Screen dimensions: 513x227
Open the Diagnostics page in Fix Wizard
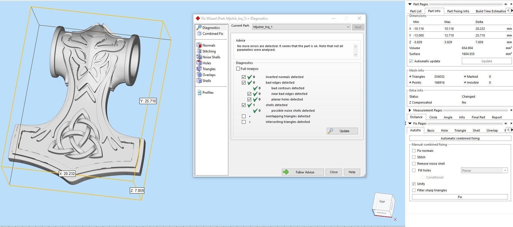(211, 27)
